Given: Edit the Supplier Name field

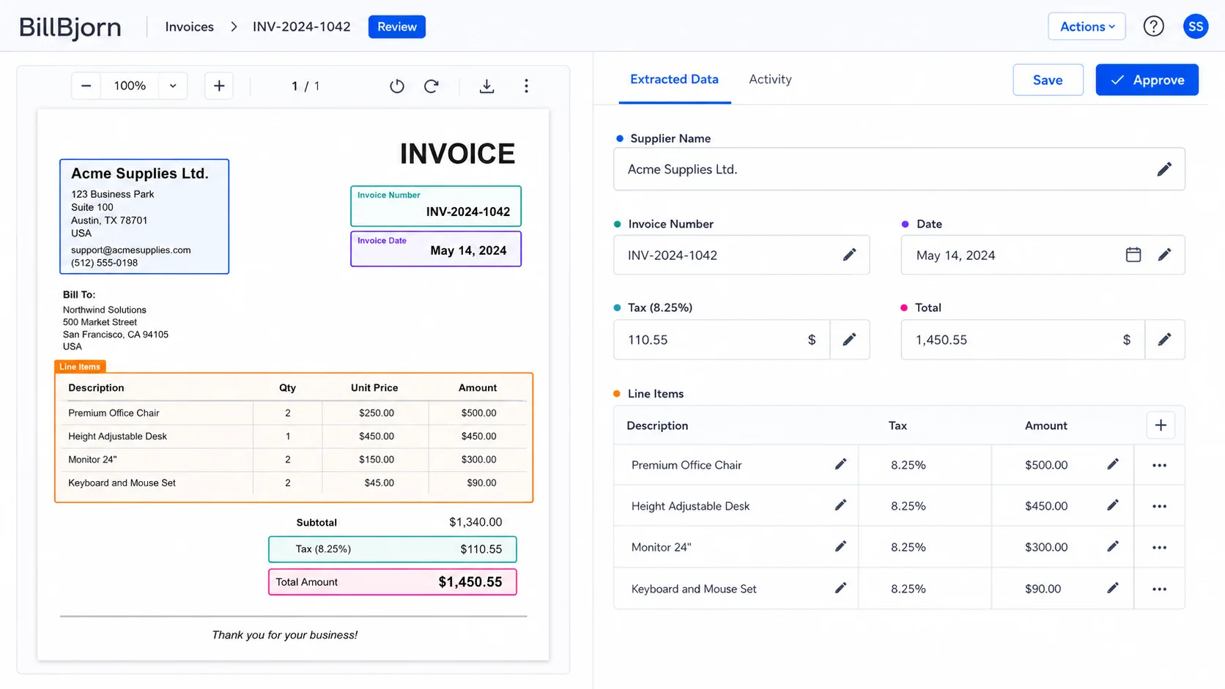Looking at the screenshot, I should [x=1164, y=169].
